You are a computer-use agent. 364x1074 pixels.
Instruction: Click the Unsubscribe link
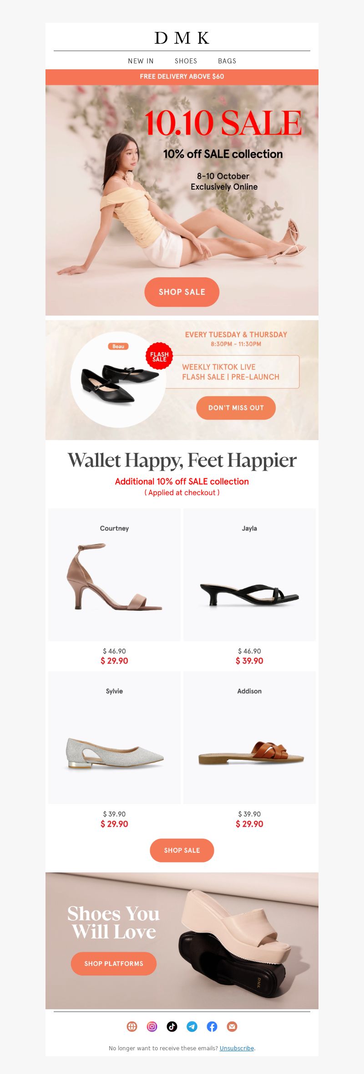(237, 1048)
